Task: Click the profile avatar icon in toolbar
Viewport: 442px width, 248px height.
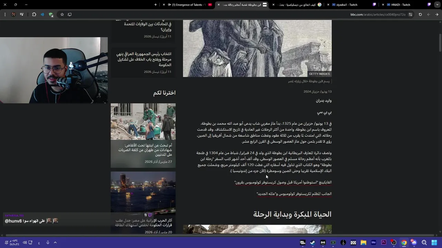Action: pyautogui.click(x=13, y=14)
